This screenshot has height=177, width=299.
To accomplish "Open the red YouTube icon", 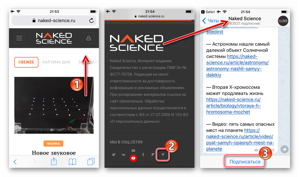I will pos(133,158).
